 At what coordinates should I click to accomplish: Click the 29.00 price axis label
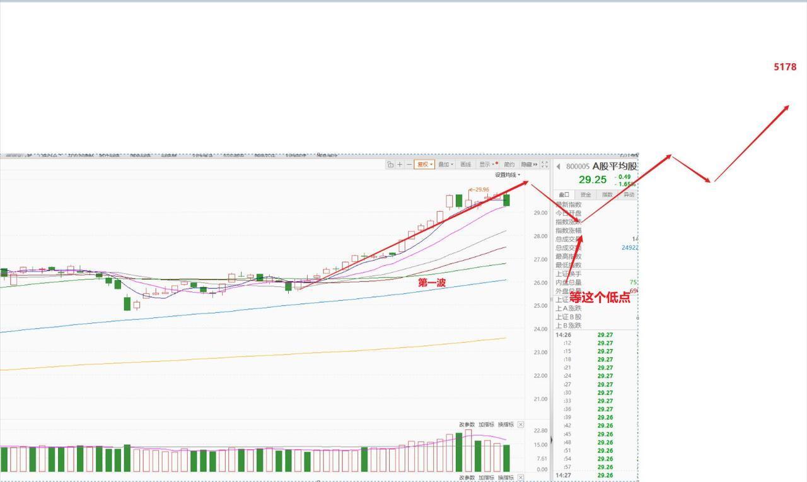(x=541, y=213)
